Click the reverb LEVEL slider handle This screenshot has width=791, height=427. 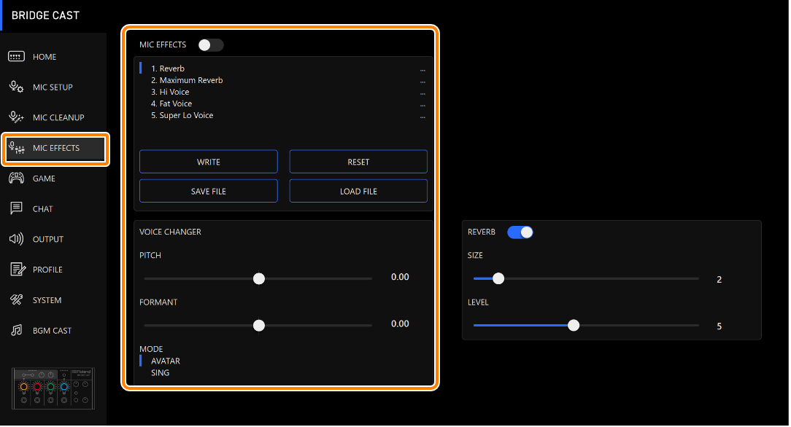(x=574, y=325)
